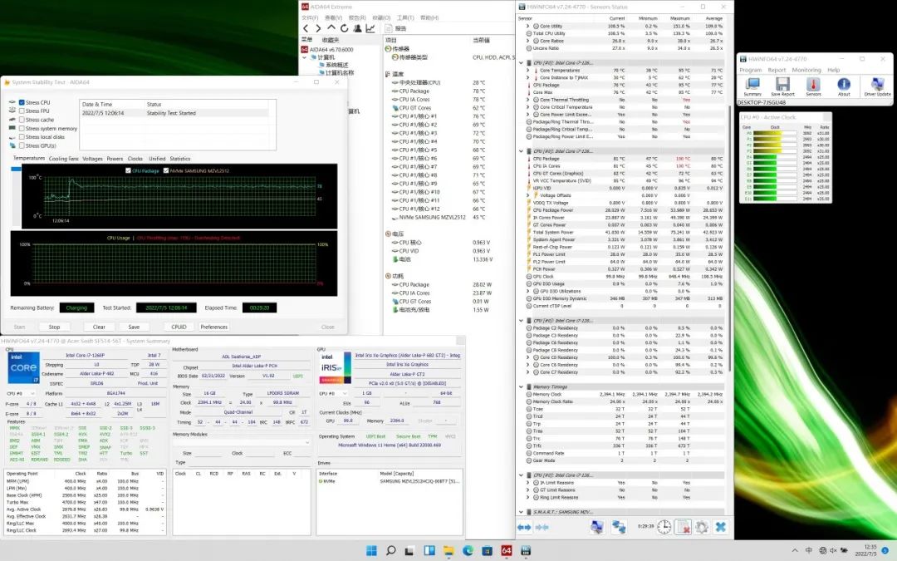This screenshot has width=897, height=561.
Task: Open the Windows Start button
Action: [x=370, y=550]
